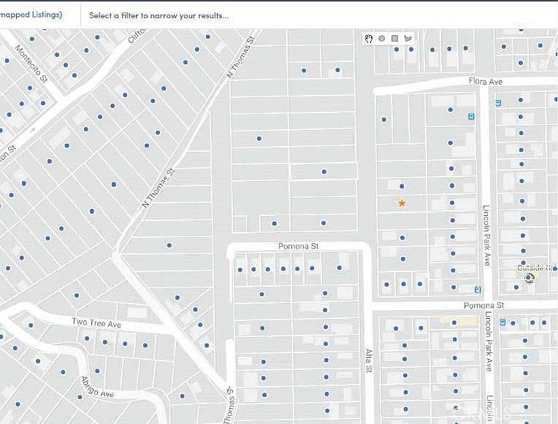Click the Alta St street label
The width and height of the screenshot is (558, 424).
point(369,361)
